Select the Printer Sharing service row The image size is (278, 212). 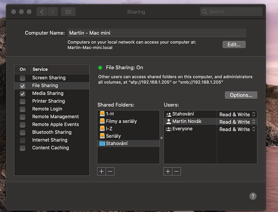coord(52,101)
